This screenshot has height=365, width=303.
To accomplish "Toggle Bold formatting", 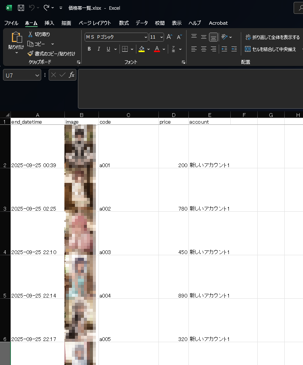I will pos(89,49).
